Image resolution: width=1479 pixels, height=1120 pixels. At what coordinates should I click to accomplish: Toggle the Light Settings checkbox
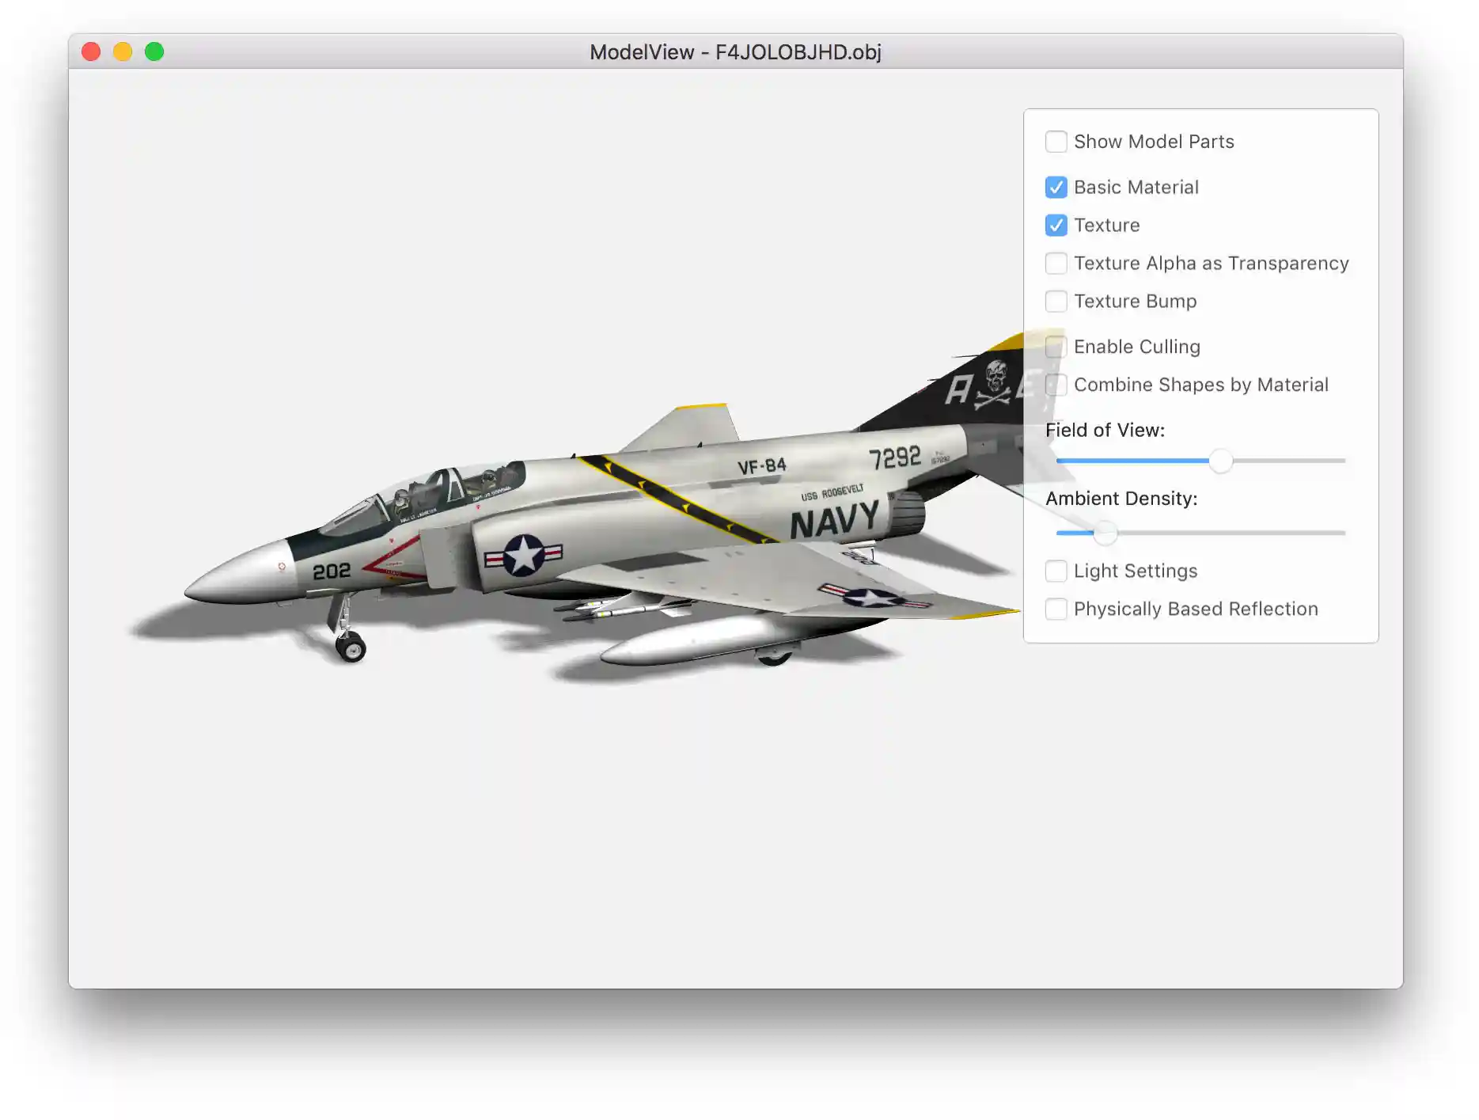[x=1056, y=571]
